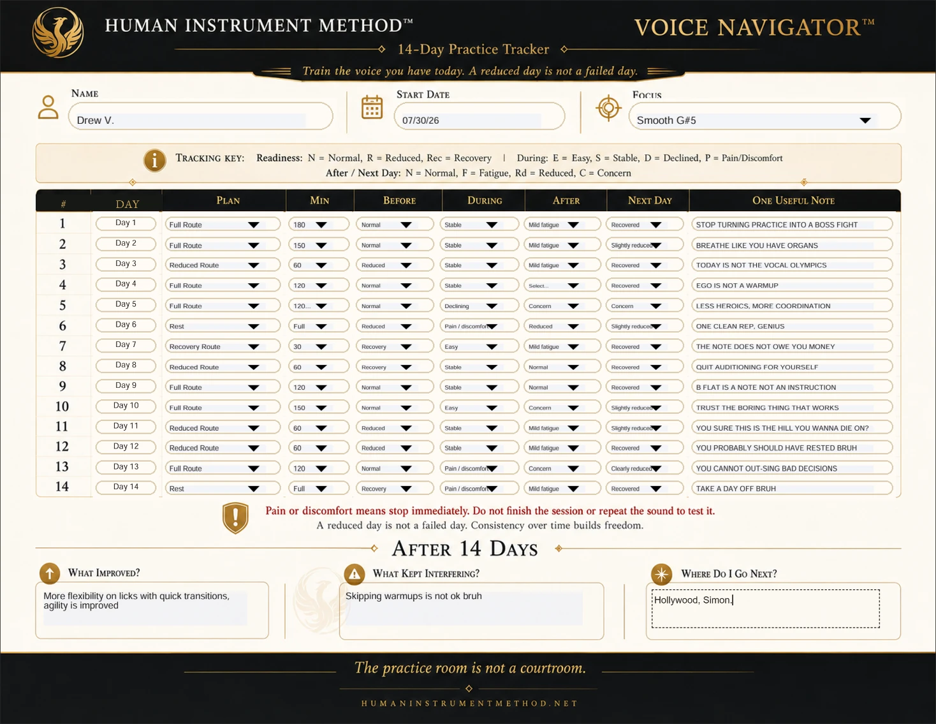The image size is (936, 724).
Task: Click the After column header
Action: click(566, 200)
